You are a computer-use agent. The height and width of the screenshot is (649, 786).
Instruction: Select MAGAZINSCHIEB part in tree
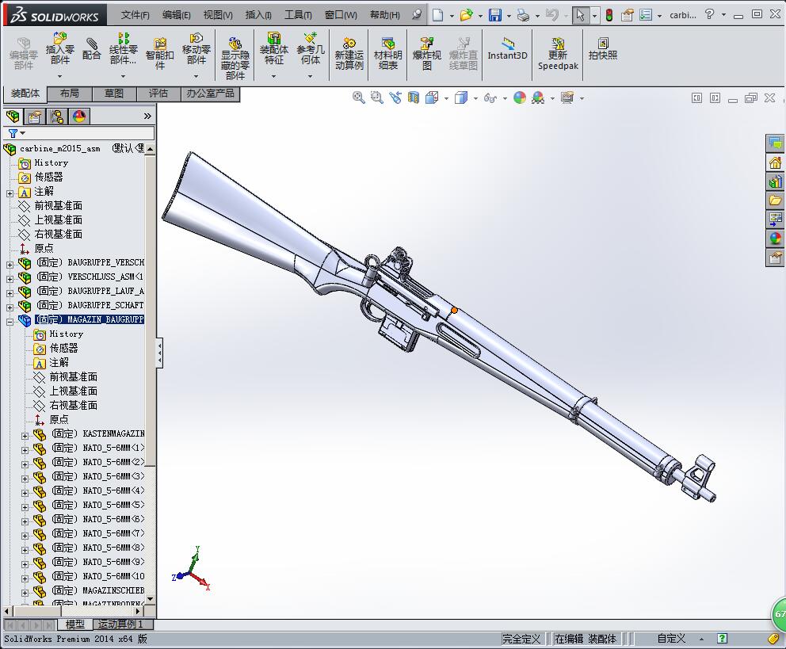click(x=98, y=590)
